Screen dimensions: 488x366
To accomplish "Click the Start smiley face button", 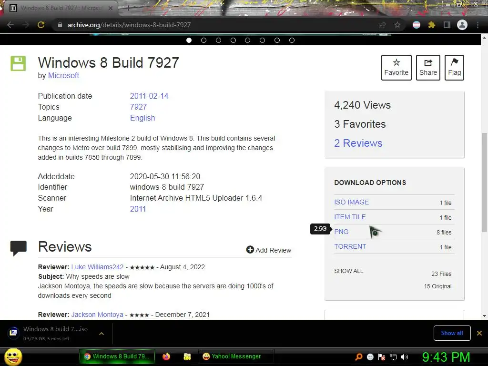I will click(x=13, y=356).
